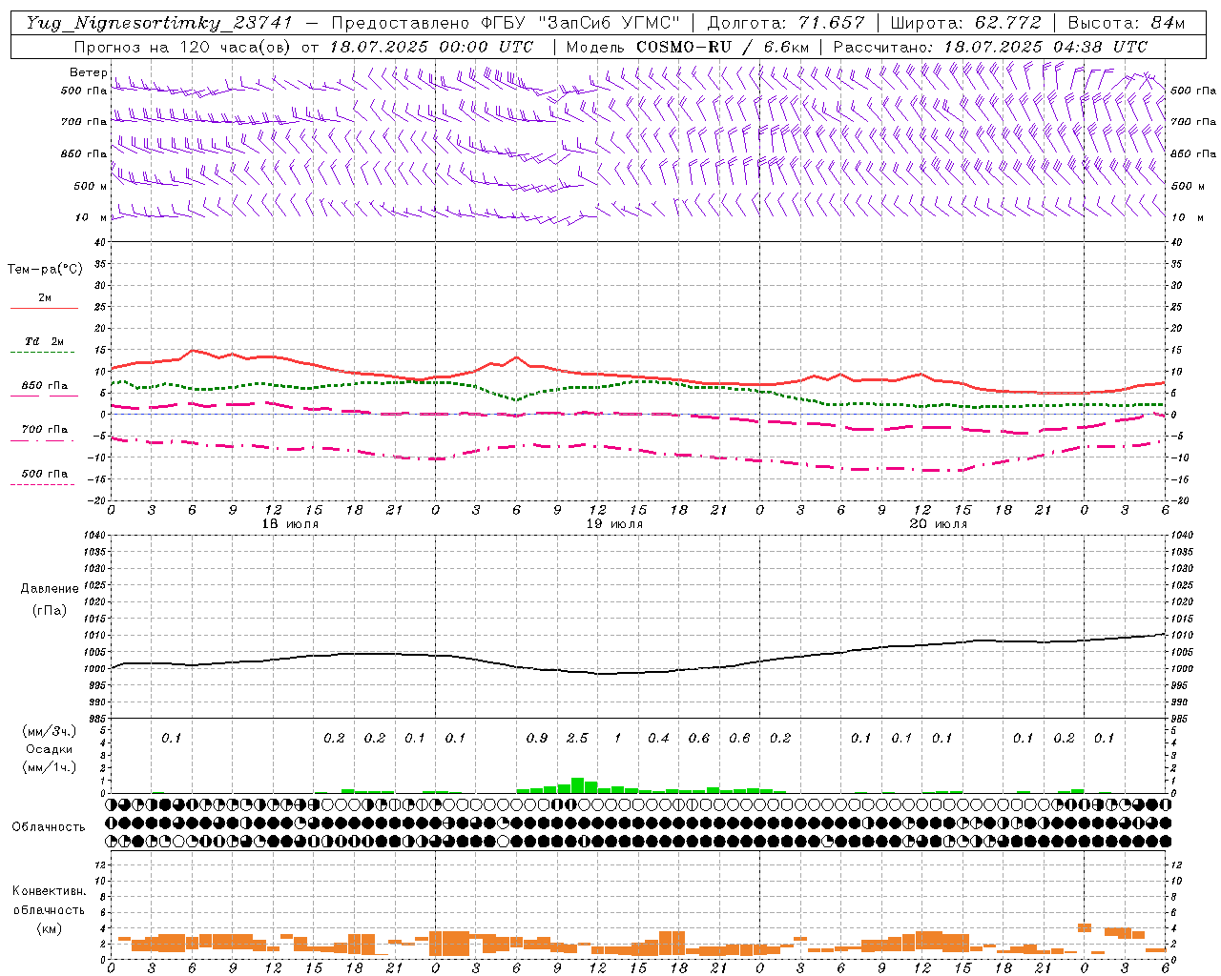Click the '1' precipitation value after 2.5

tap(618, 738)
